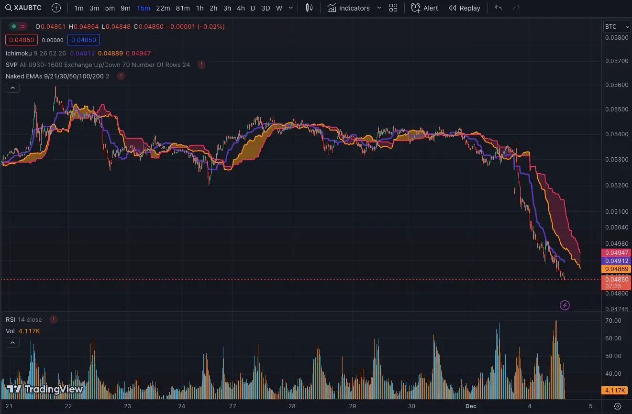Open the candlestick chart type selector
Viewport: 632px width, 414px height.
point(310,8)
